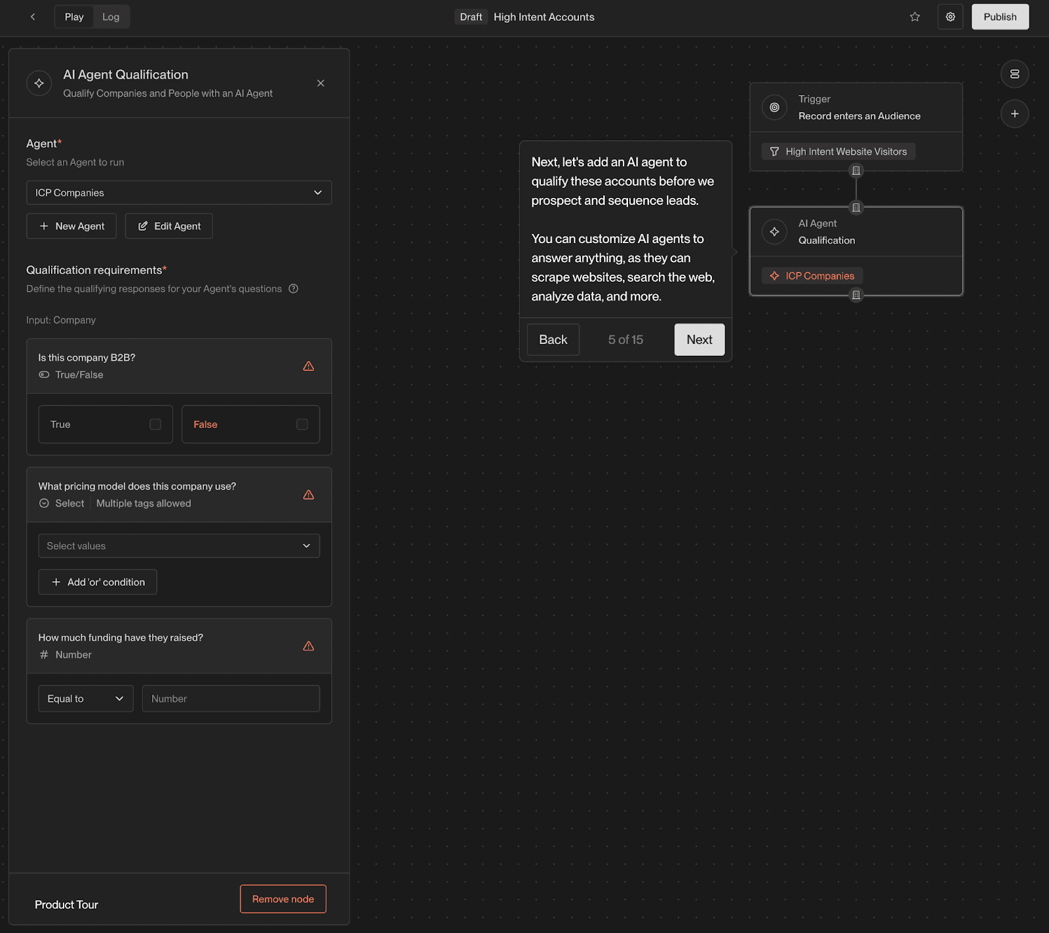Image resolution: width=1049 pixels, height=933 pixels.
Task: Click the AI Agent node sparkle icon
Action: coord(774,232)
